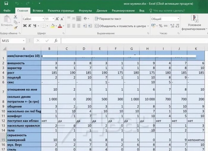Click the Insert Function fx icon

click(x=56, y=41)
